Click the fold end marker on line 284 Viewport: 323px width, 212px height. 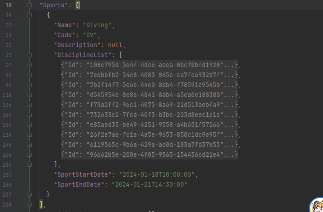point(29,164)
